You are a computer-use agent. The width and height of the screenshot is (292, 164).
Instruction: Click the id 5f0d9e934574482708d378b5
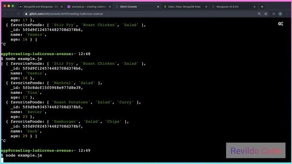tap(52, 107)
